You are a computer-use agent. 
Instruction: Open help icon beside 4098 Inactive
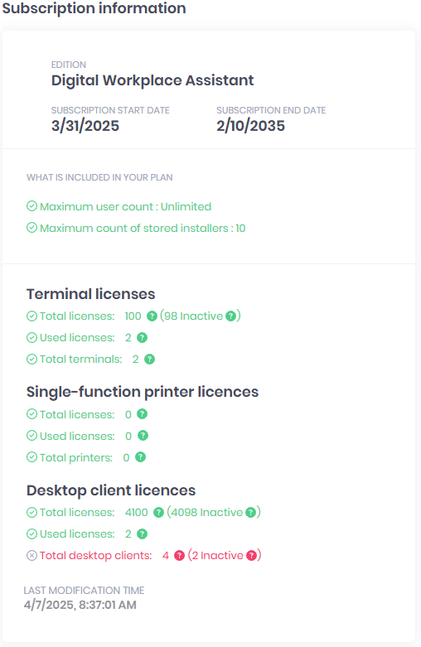(250, 512)
